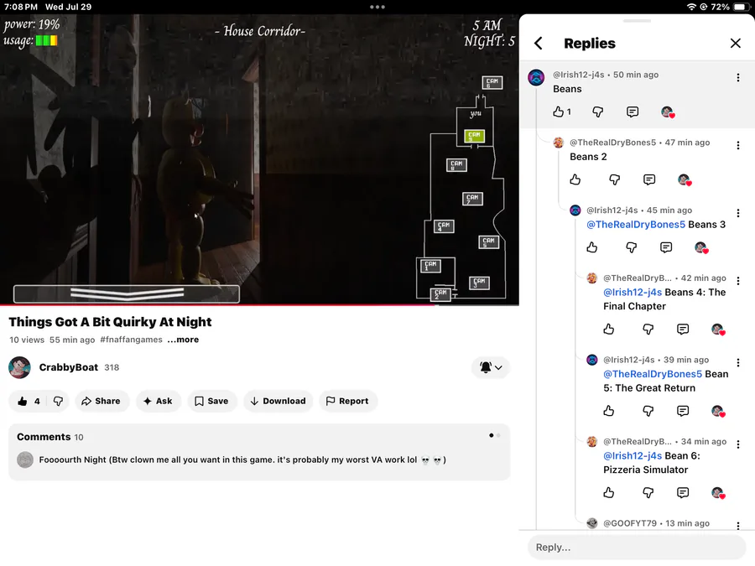
Task: Click the Reply text field
Action: [x=637, y=548]
